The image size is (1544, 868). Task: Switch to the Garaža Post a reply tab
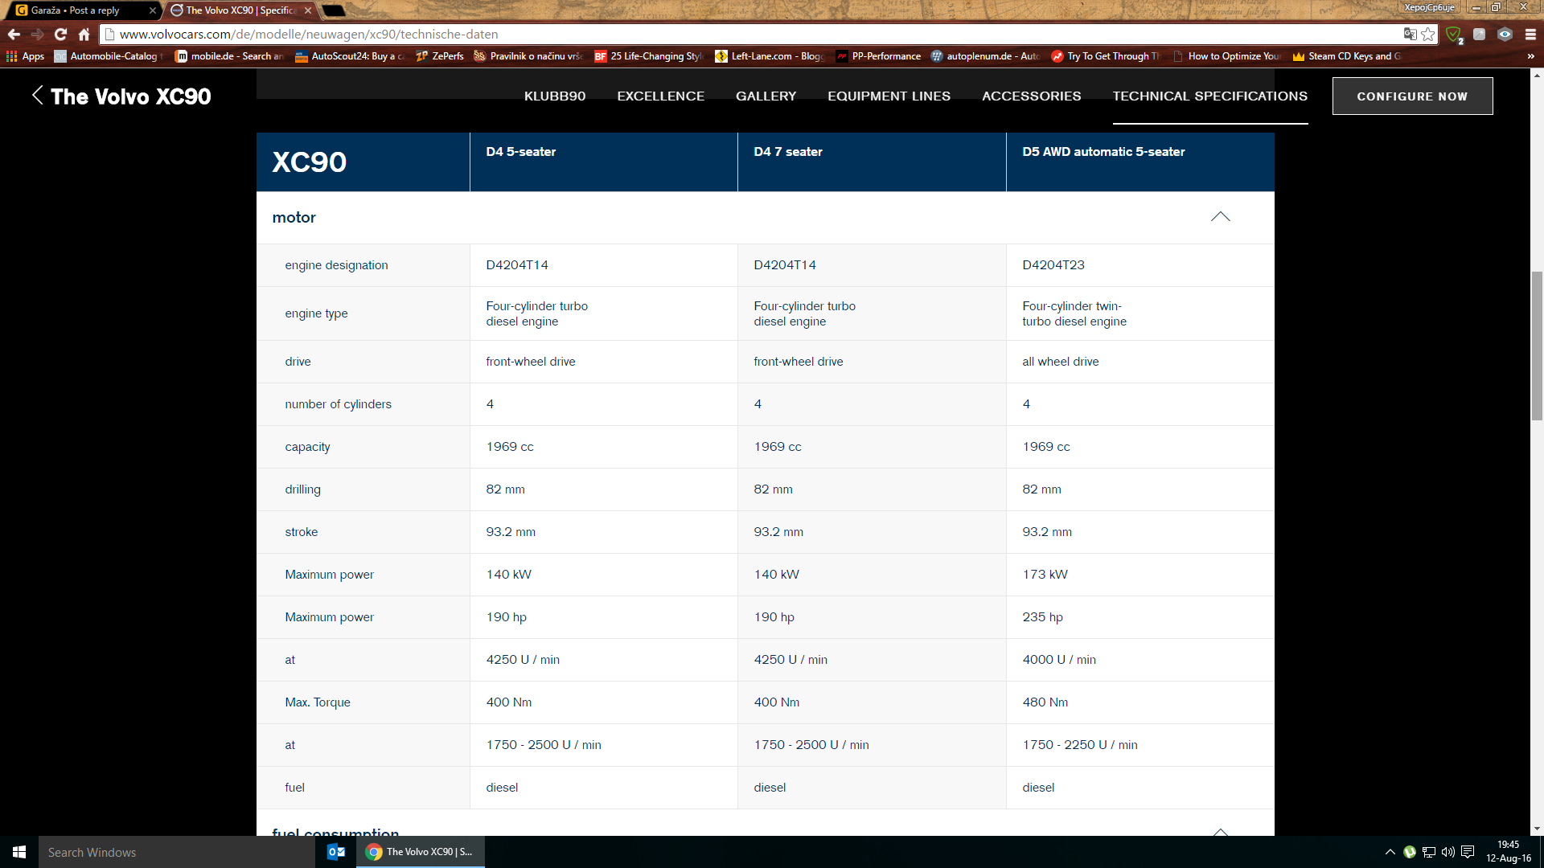pos(80,10)
